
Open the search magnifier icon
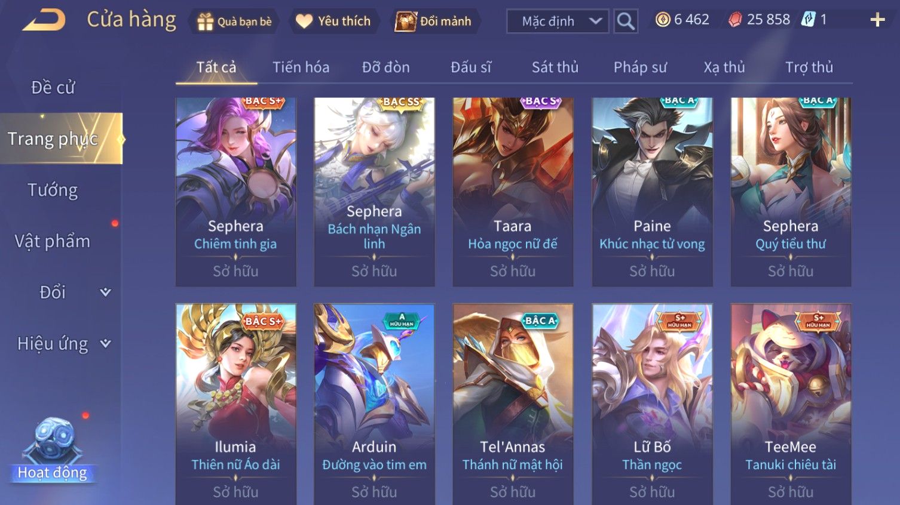626,21
